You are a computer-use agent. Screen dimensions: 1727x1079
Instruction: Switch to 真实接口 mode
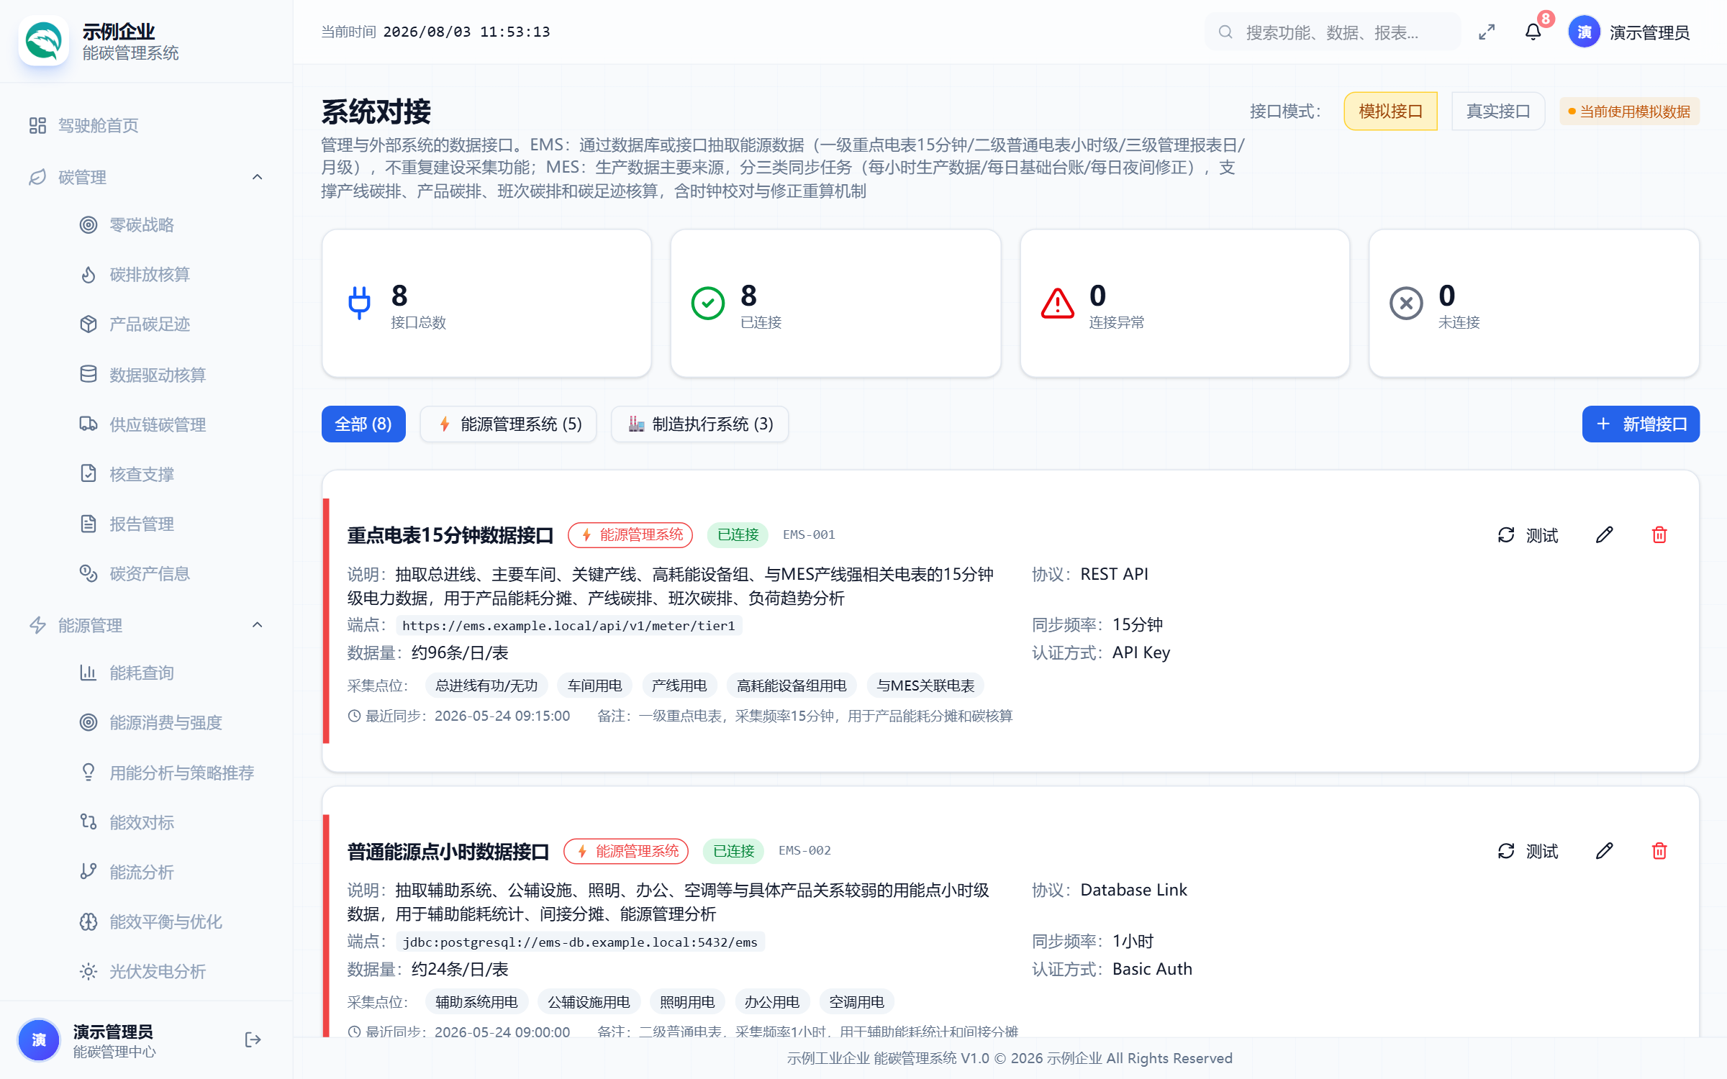[x=1498, y=111]
